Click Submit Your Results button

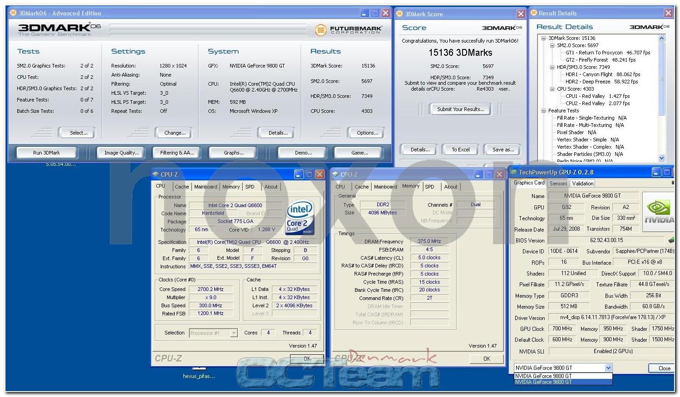pyautogui.click(x=460, y=109)
